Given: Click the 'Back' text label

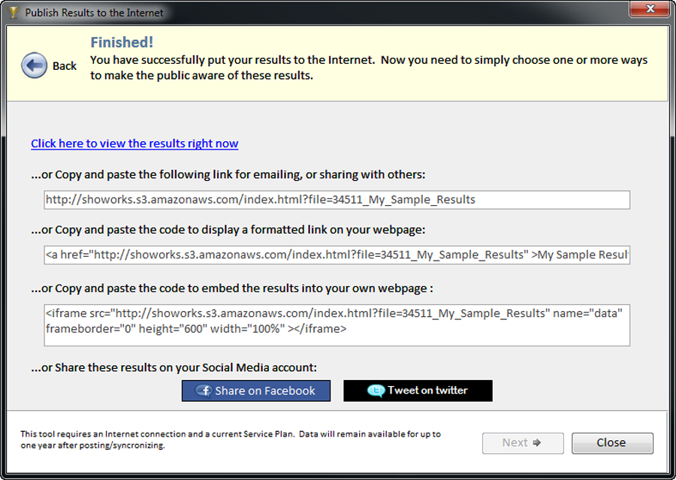Looking at the screenshot, I should (x=65, y=66).
